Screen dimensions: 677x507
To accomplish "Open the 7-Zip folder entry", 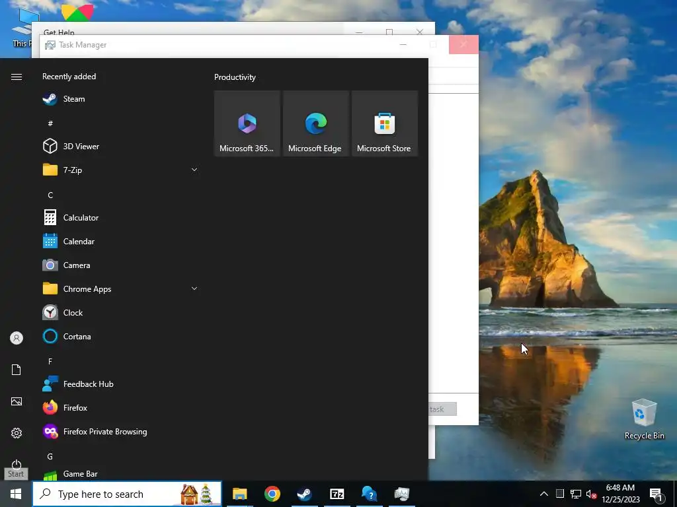I will [121, 170].
